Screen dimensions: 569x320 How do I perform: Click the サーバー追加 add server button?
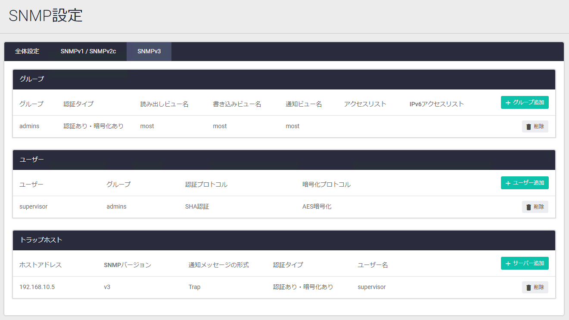coord(524,263)
